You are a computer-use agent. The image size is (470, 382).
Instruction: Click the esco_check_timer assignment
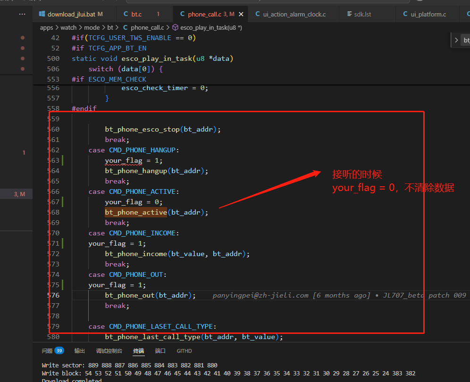click(165, 88)
